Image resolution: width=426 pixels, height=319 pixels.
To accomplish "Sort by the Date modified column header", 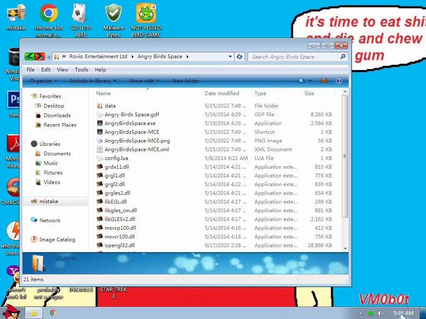I will click(222, 93).
